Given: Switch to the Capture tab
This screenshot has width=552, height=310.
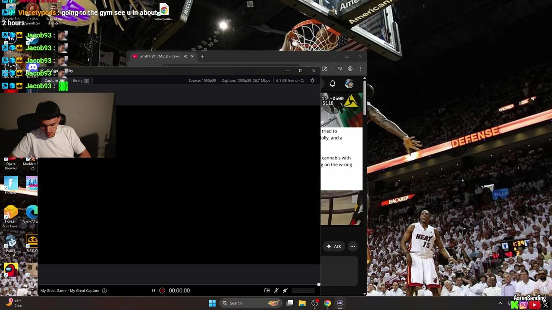Looking at the screenshot, I should click(x=55, y=81).
